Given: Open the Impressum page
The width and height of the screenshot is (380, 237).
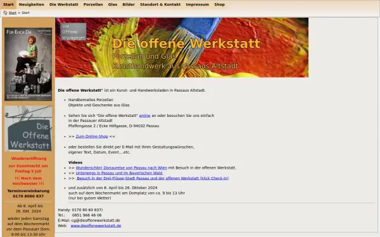Looking at the screenshot, I should point(197,4).
